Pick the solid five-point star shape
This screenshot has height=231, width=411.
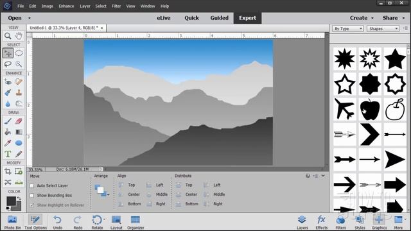tap(395, 58)
